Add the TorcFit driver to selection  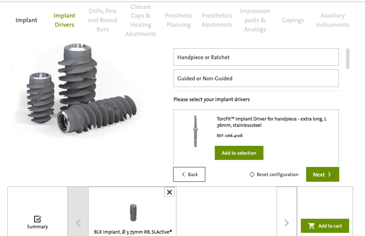coord(239,153)
